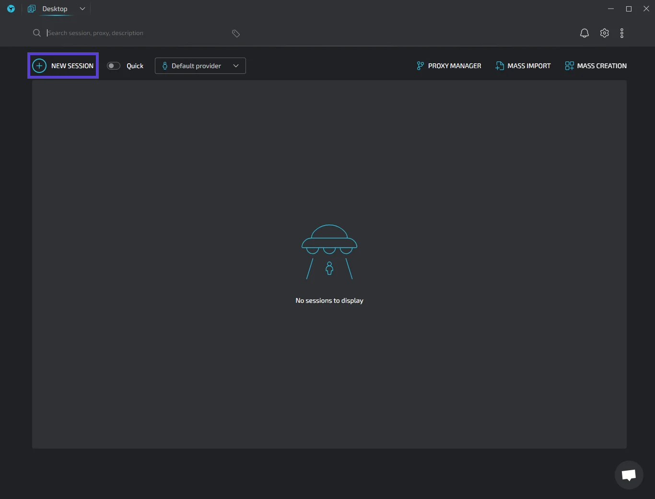The width and height of the screenshot is (655, 499).
Task: Click the app logo in the title bar
Action: pyautogui.click(x=11, y=9)
